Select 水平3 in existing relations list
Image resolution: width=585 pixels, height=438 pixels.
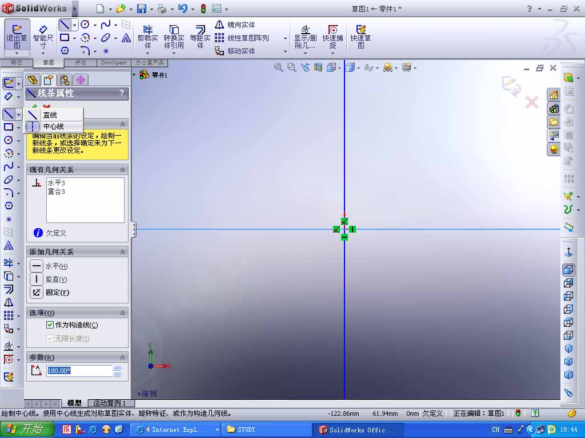(57, 182)
